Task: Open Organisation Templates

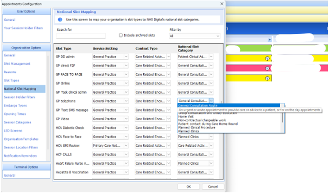Action: click(x=21, y=139)
